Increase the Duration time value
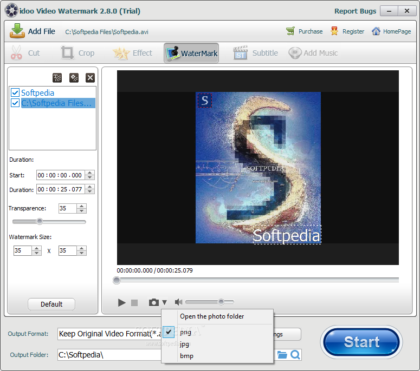This screenshot has height=371, width=420. [90, 187]
